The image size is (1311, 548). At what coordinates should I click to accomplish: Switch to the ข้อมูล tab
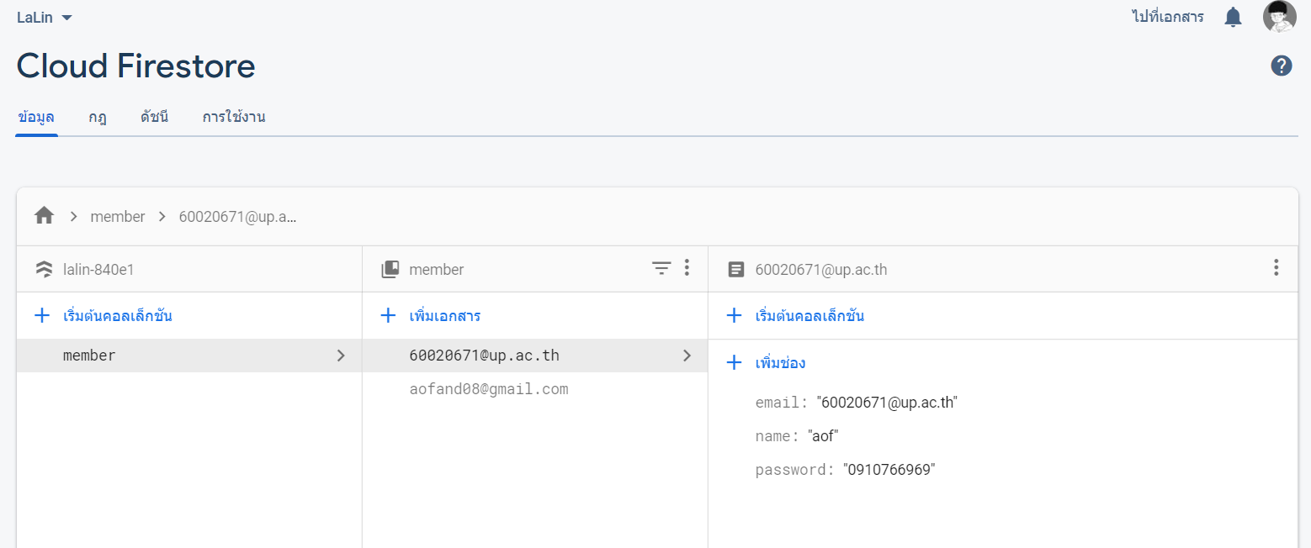coord(36,117)
